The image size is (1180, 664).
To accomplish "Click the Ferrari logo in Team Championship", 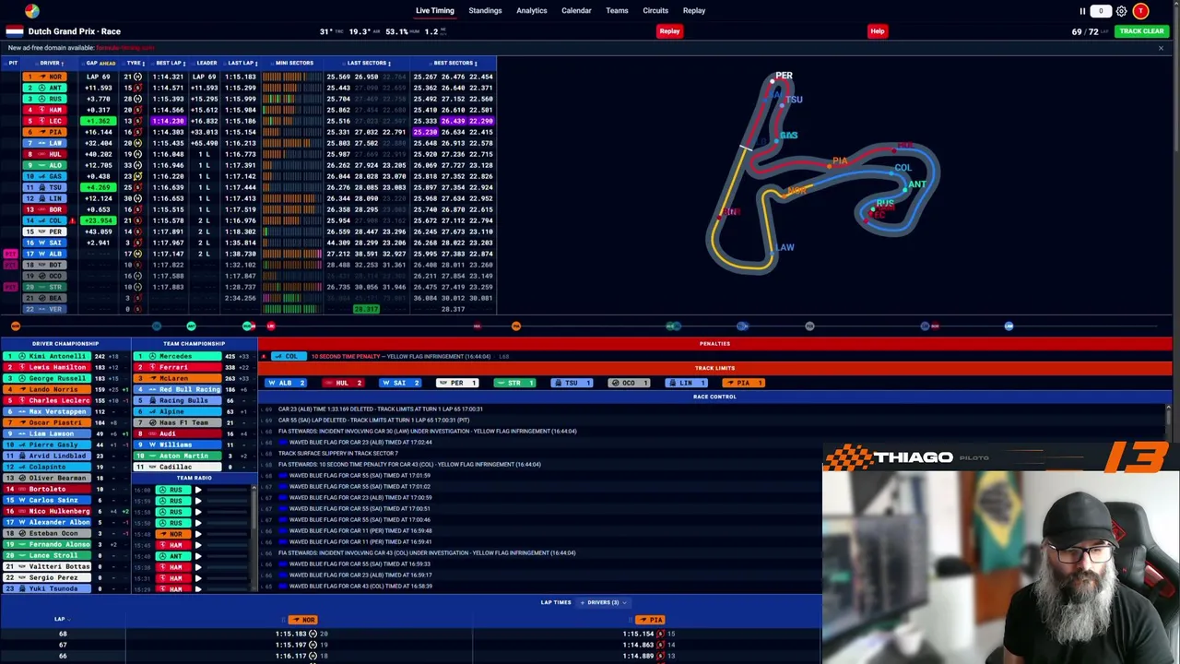I will pyautogui.click(x=153, y=367).
